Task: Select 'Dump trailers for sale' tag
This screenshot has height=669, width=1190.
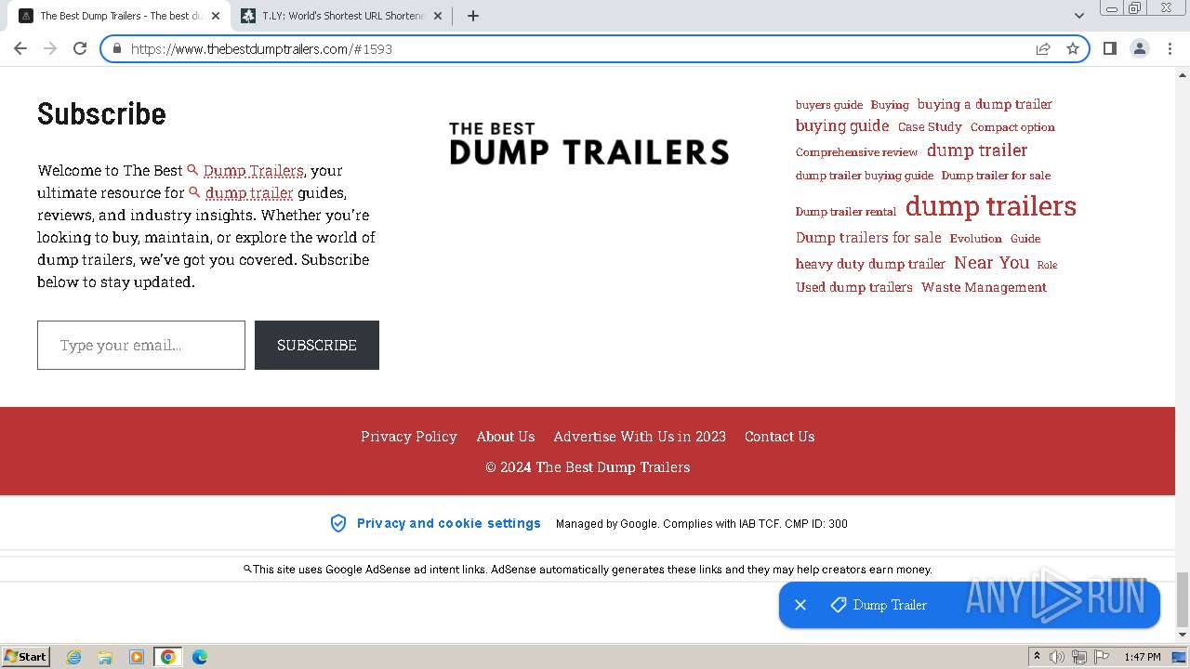Action: [868, 238]
